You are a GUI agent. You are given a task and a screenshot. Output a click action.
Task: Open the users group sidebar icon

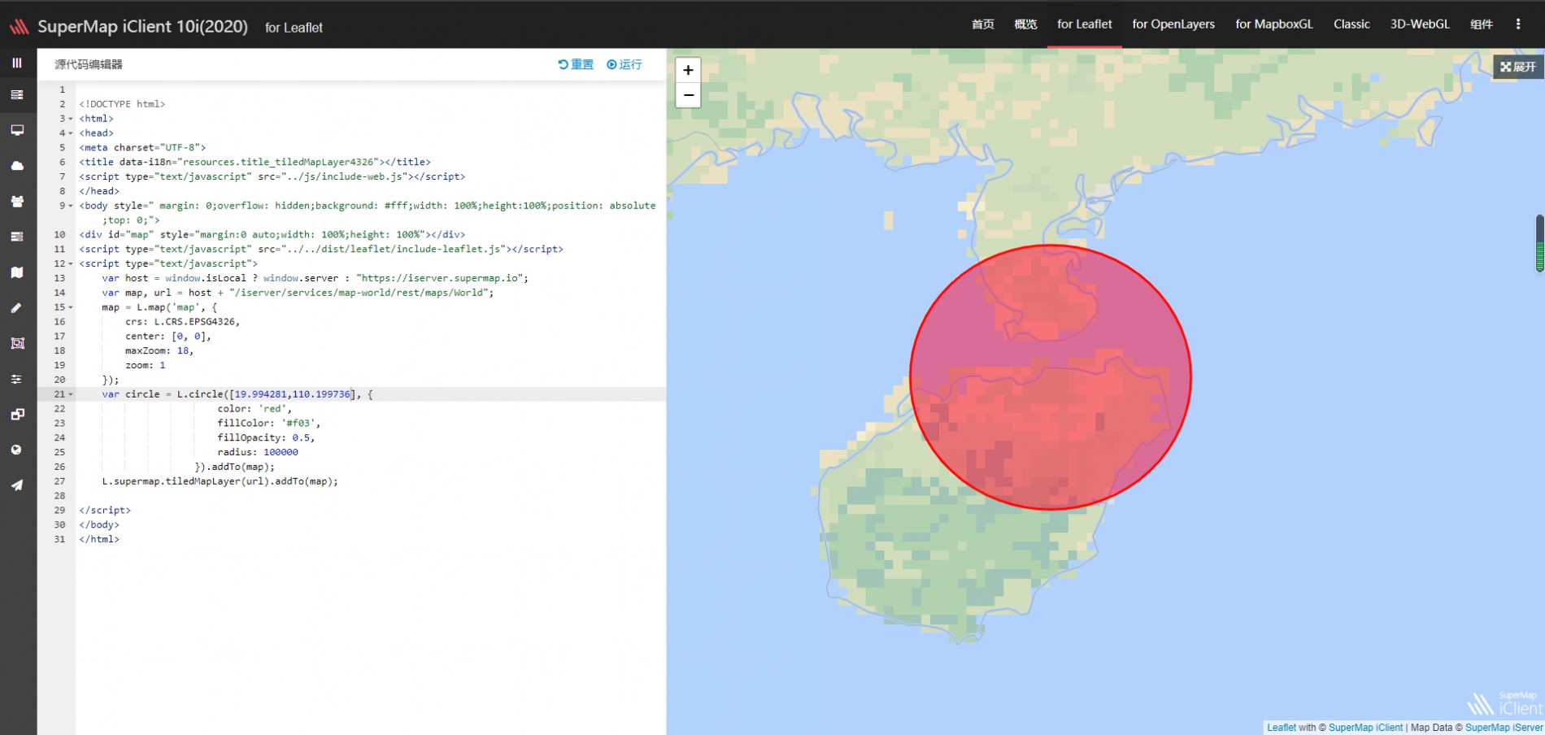click(17, 202)
